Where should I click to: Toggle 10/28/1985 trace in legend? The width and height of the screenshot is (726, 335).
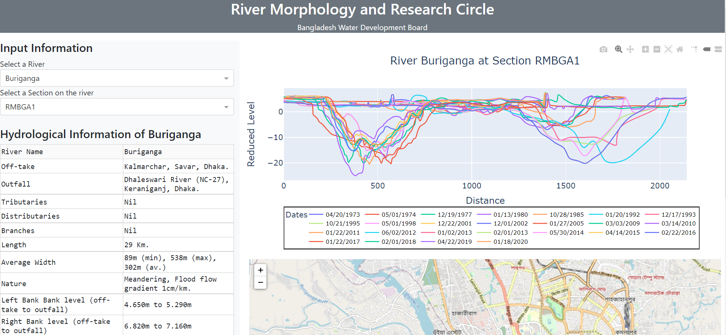[x=558, y=215]
